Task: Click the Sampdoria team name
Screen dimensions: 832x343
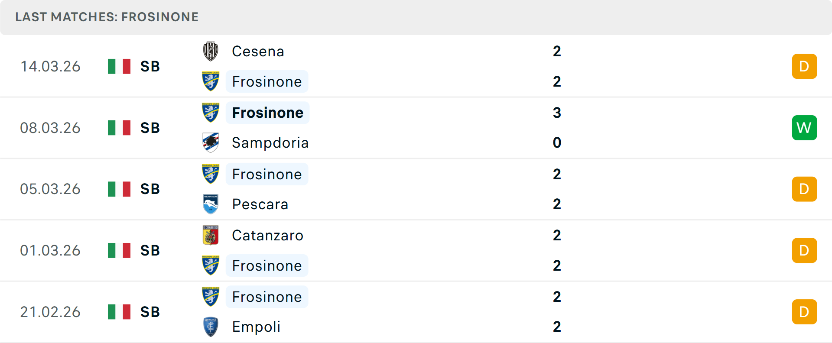Action: pos(270,142)
